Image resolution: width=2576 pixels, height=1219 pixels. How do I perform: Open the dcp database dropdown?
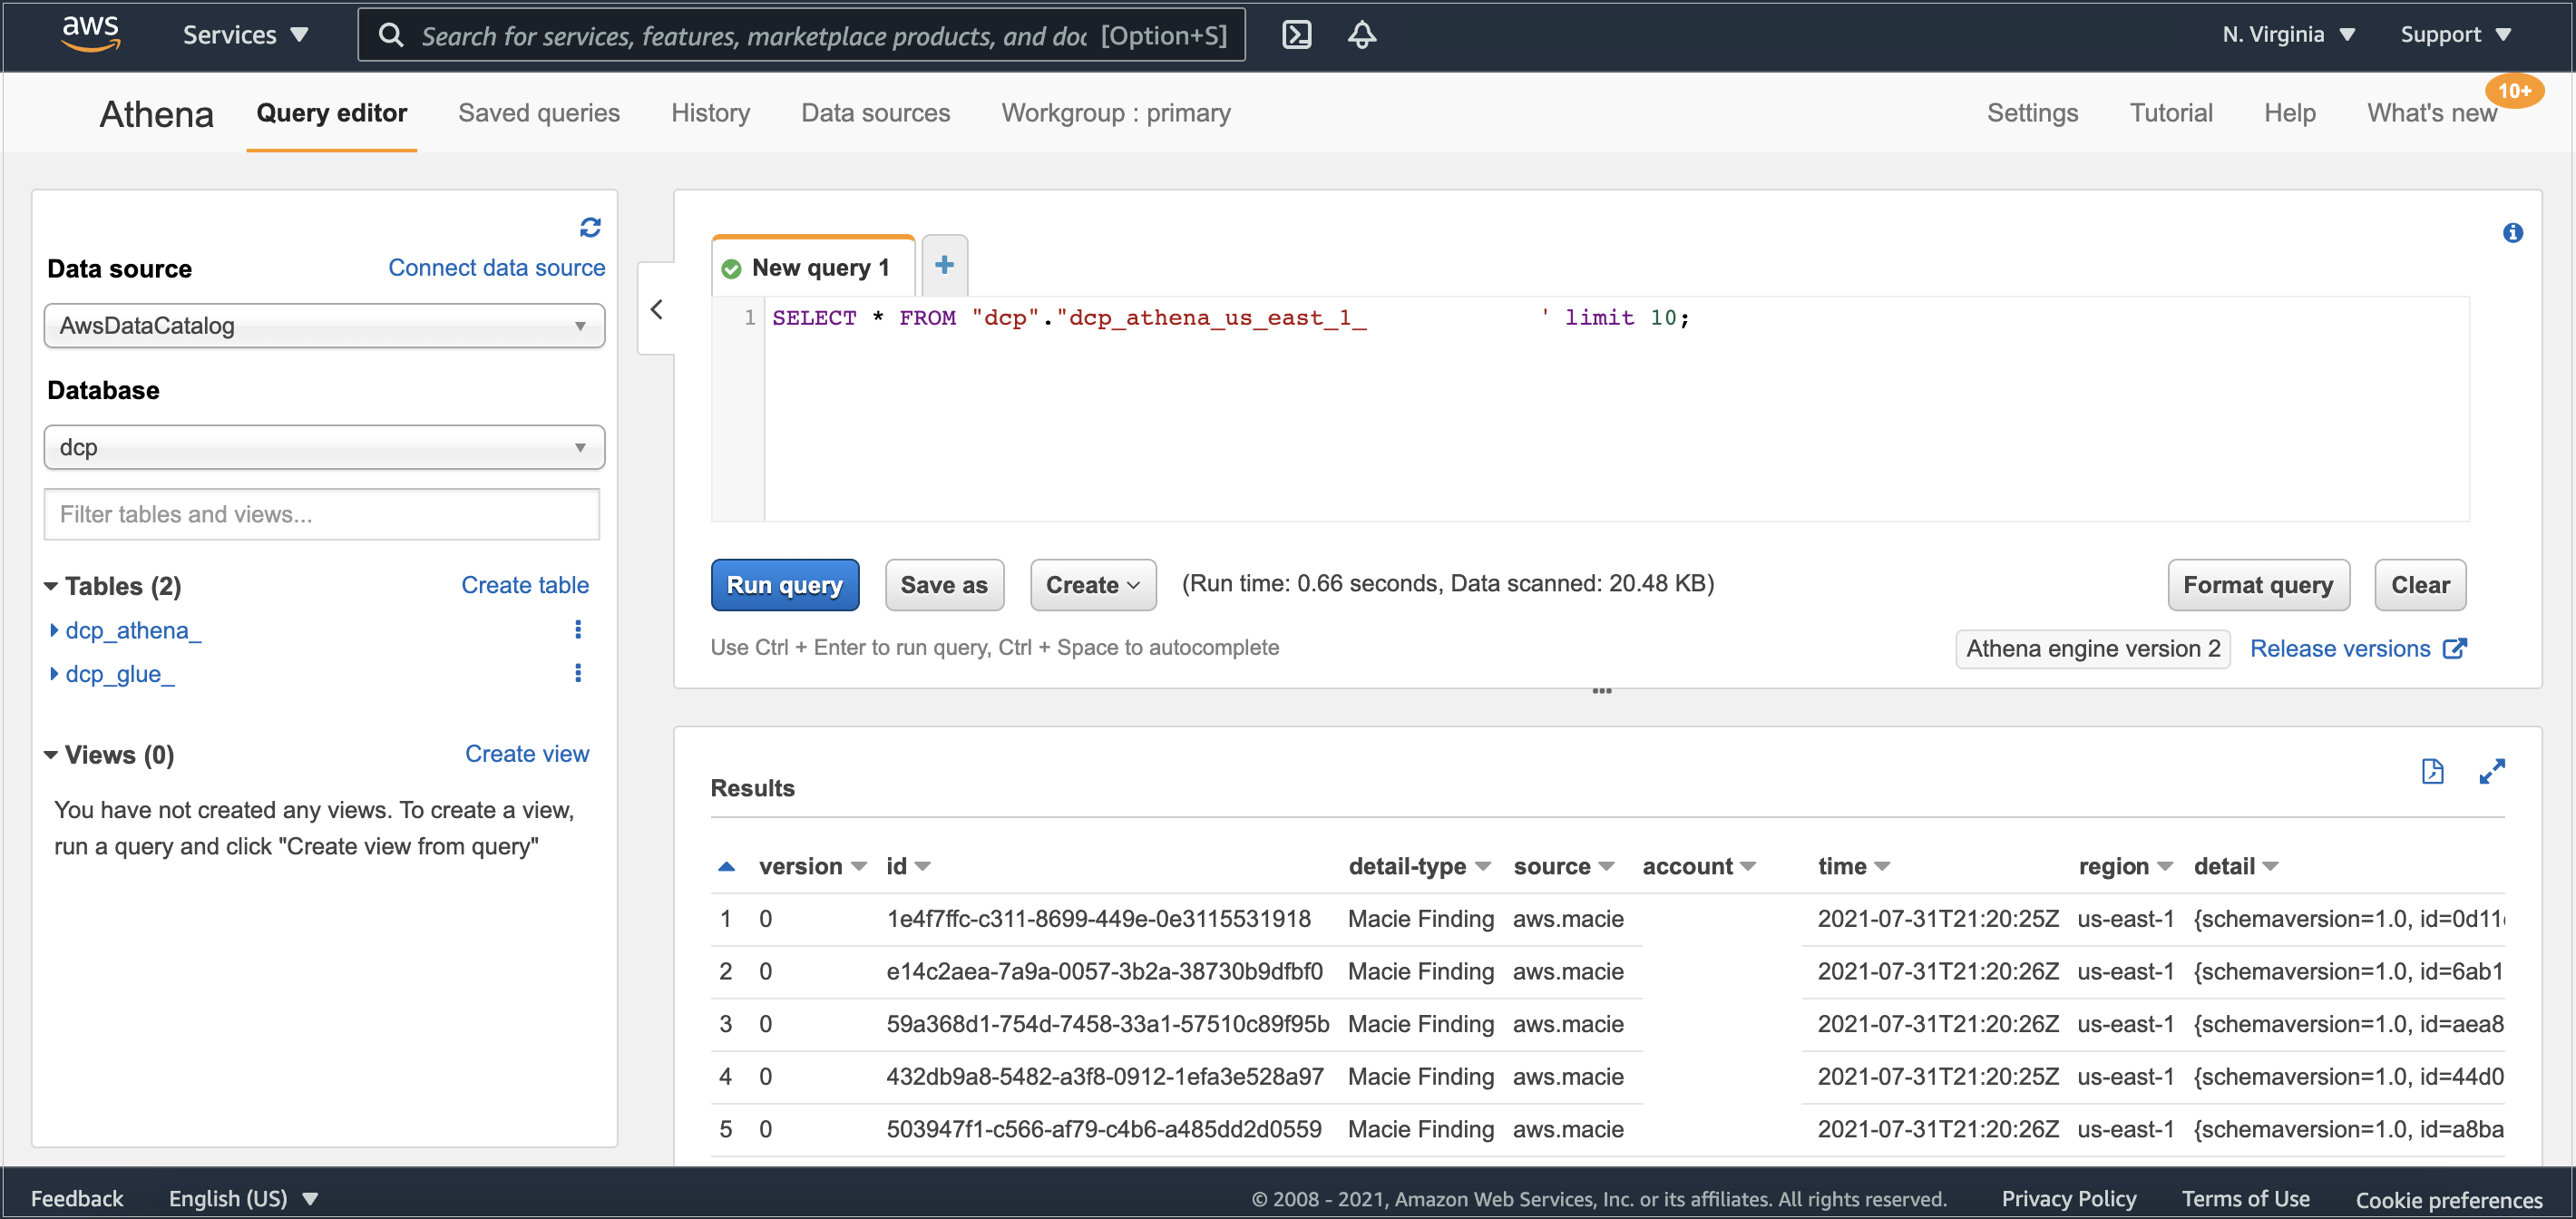pos(324,447)
